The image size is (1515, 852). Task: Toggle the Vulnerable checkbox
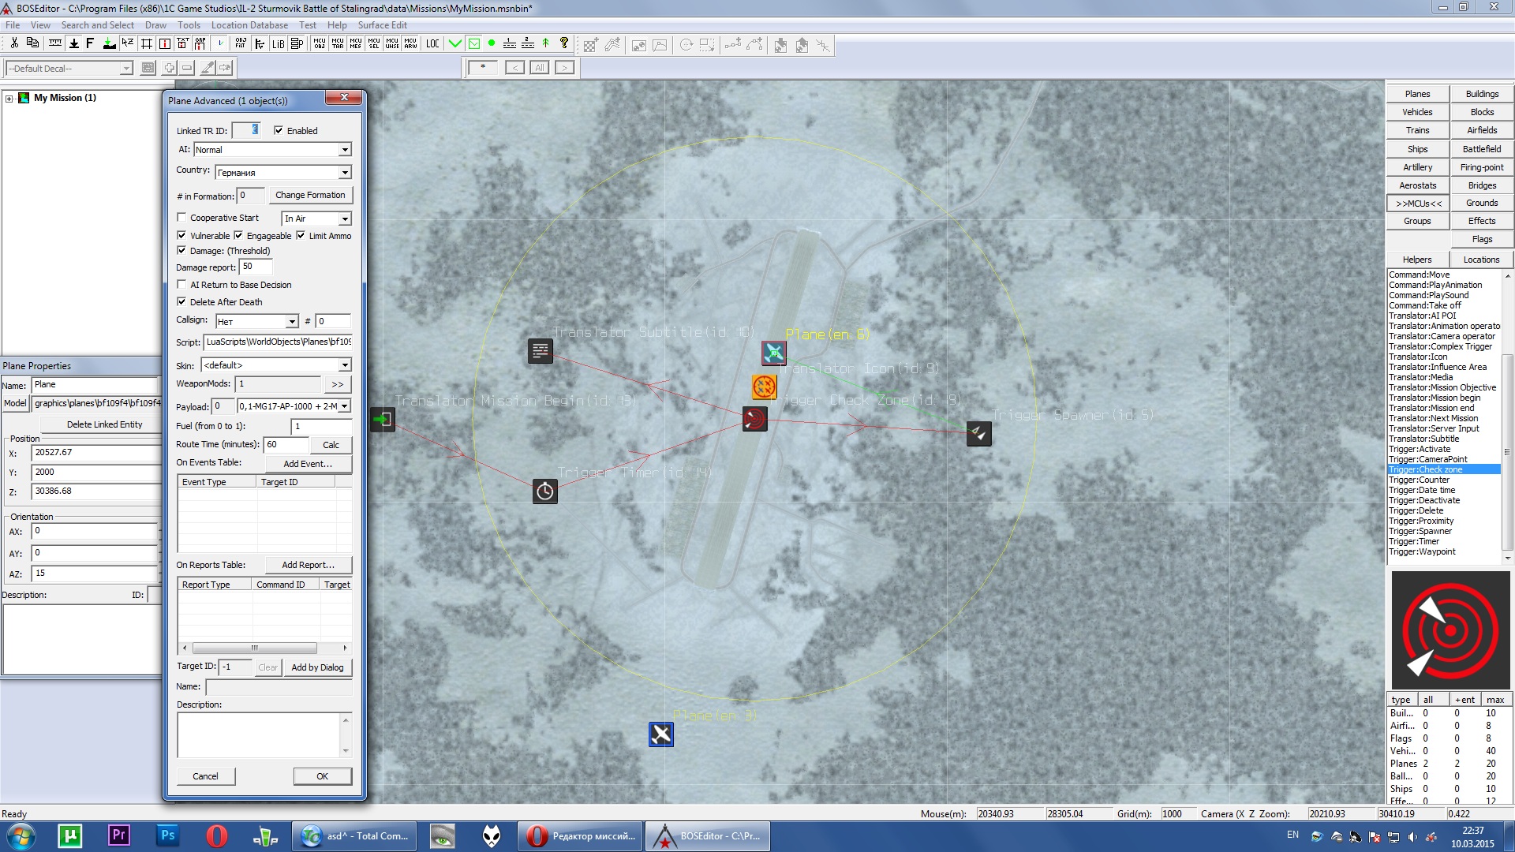[x=181, y=235]
